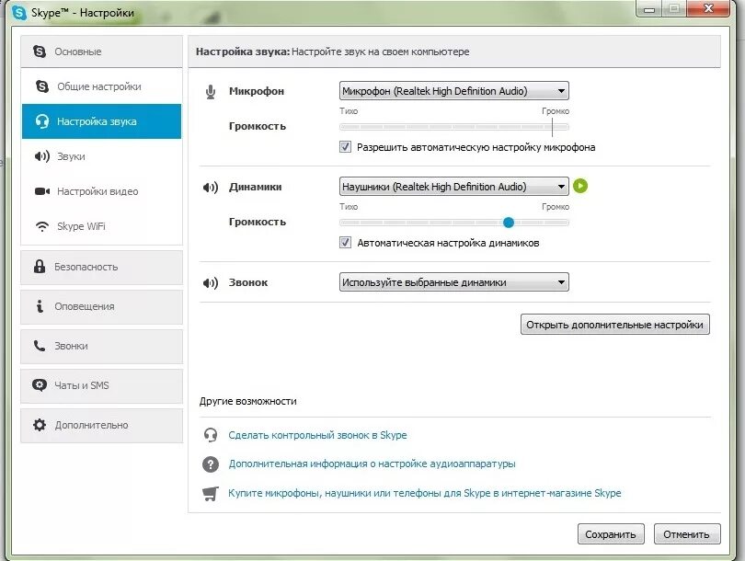The height and width of the screenshot is (561, 745).
Task: Open the Звуки settings page
Action: [x=102, y=156]
